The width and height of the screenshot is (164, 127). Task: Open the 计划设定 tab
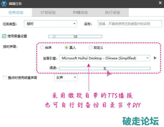(x=48, y=12)
